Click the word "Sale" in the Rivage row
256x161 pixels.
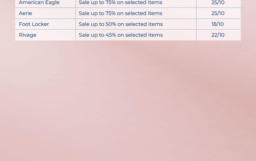point(84,35)
